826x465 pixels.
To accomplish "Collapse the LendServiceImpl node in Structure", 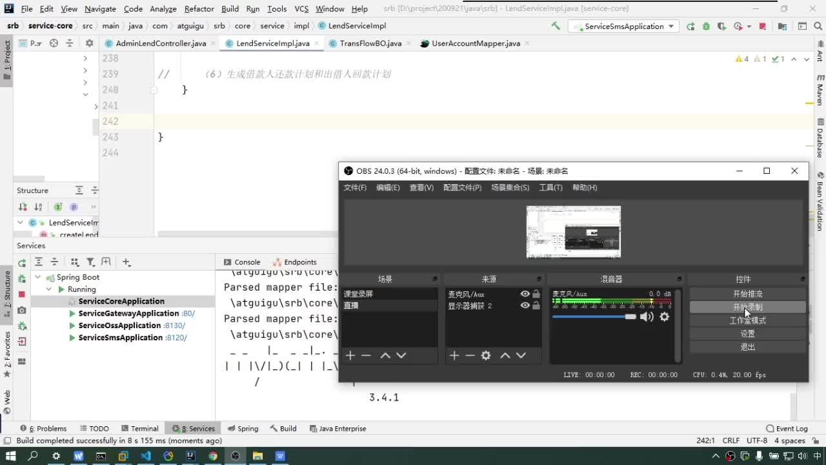I will coord(21,223).
